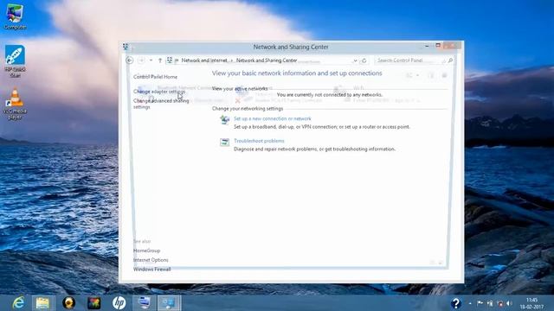This screenshot has height=311, width=554.
Task: Open Control Panel Home link
Action: [x=155, y=77]
